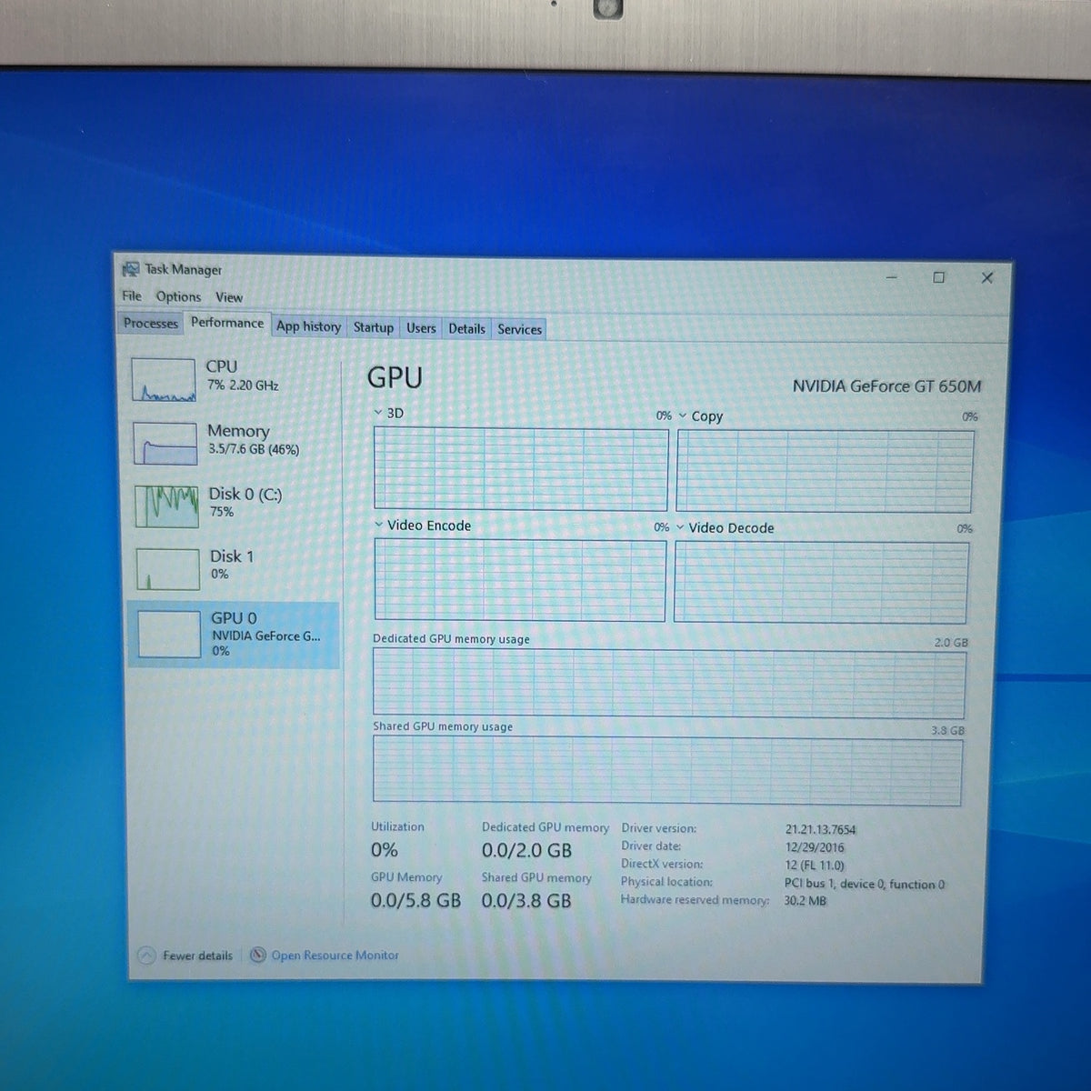Open Resource Monitor link
Image resolution: width=1091 pixels, height=1091 pixels.
335,956
